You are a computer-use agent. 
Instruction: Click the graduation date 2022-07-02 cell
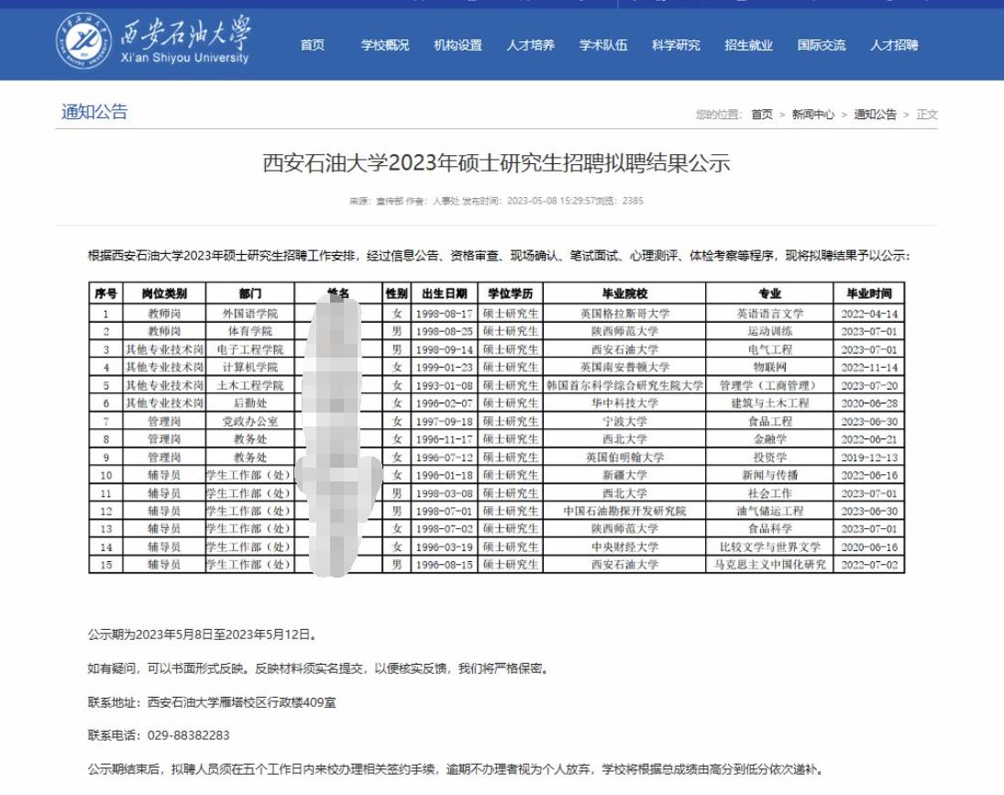(869, 565)
